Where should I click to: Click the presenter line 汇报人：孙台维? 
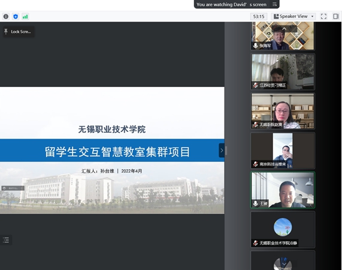(98, 171)
